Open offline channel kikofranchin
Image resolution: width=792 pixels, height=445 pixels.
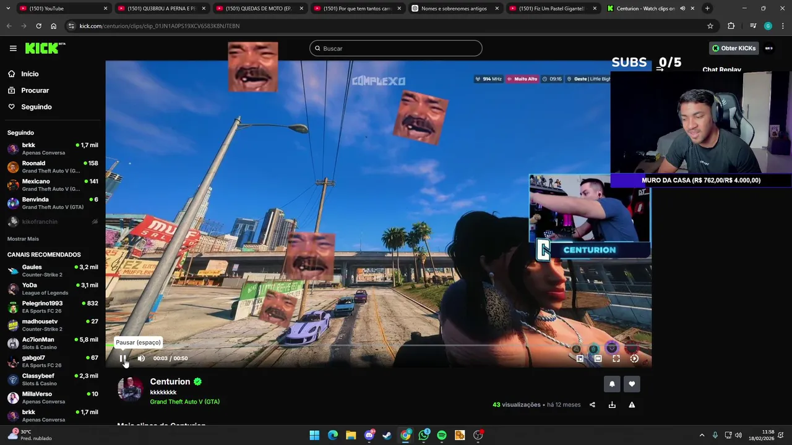coord(53,221)
